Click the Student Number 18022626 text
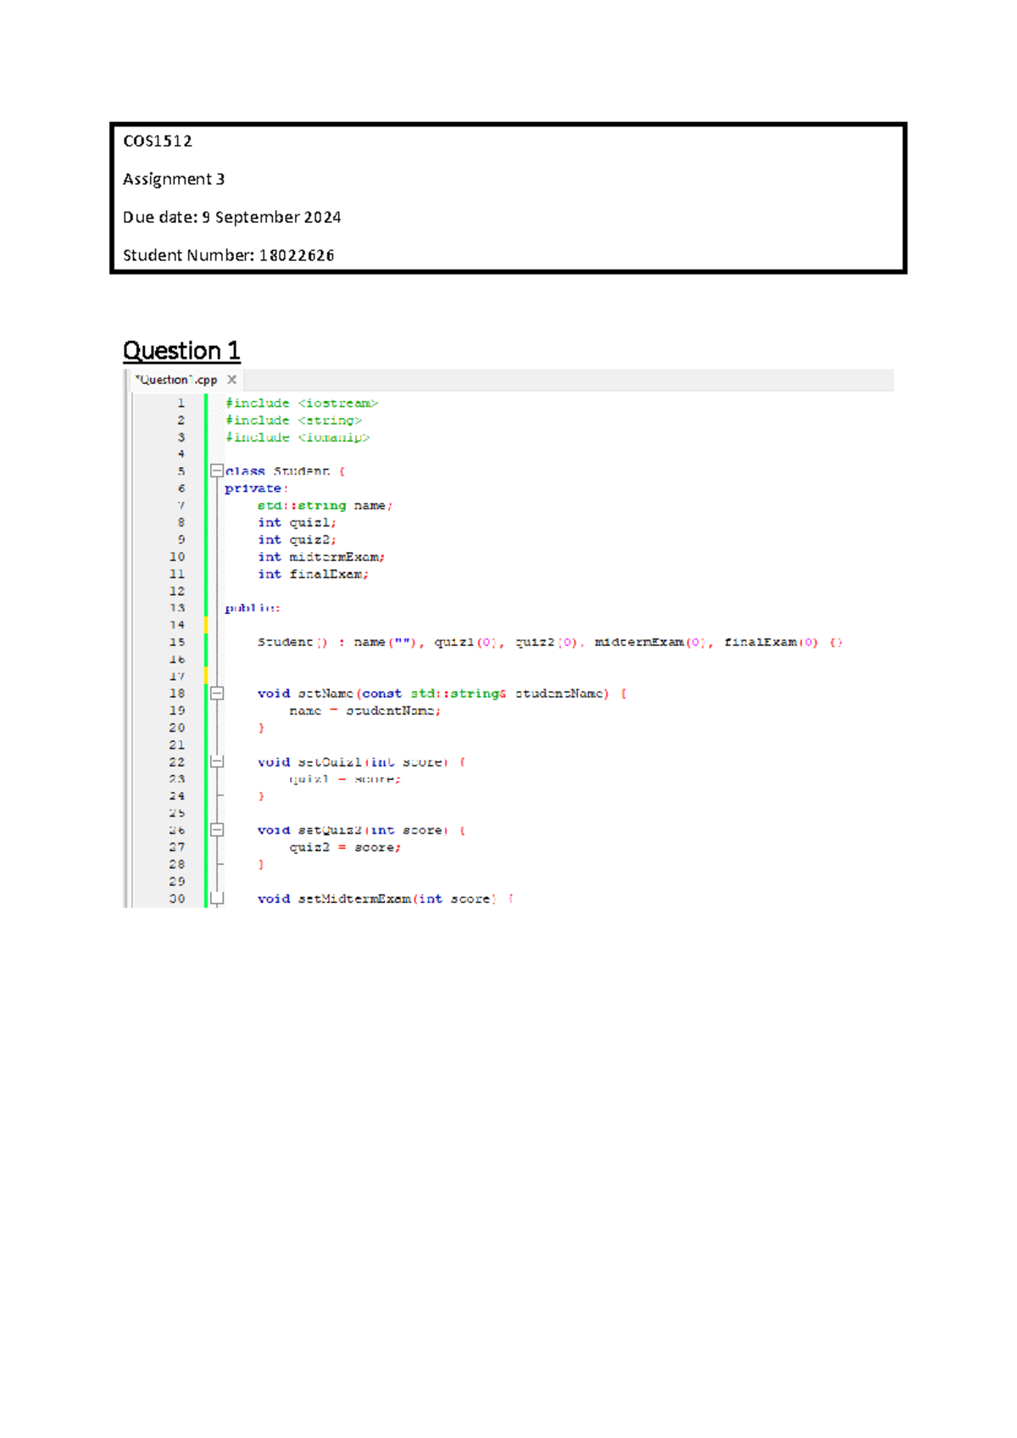 (x=228, y=255)
